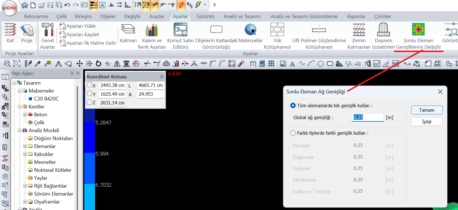Switch to the Betonarme ribbon tab
Screen dimensions: 458x210
tap(36, 16)
